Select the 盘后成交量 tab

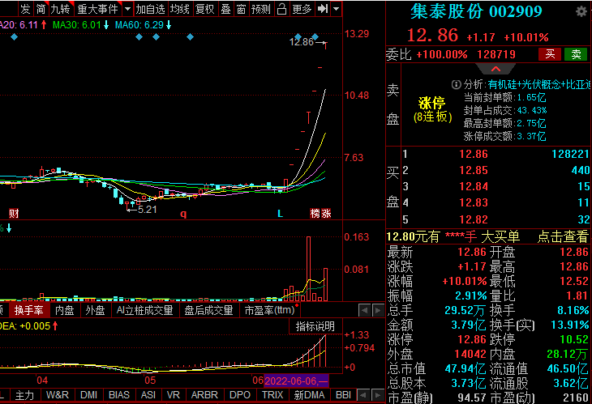pos(208,310)
